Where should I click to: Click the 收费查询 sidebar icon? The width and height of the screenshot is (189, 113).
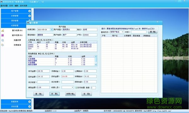(3, 45)
